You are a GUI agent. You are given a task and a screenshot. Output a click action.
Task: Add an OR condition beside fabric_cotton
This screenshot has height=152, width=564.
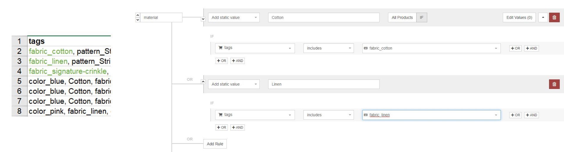tap(516, 48)
